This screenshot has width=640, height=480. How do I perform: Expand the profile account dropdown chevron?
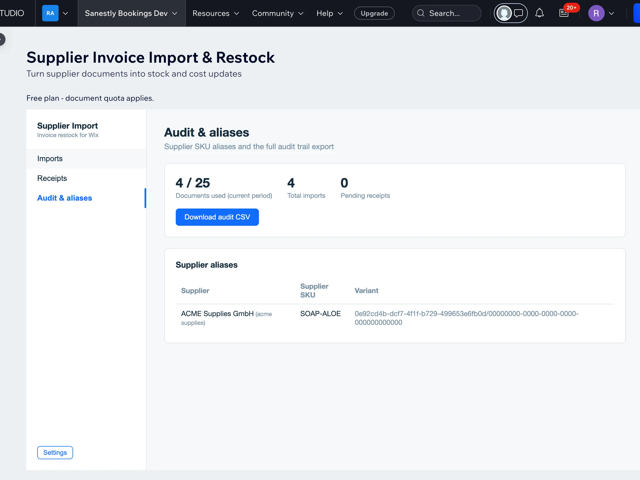tap(611, 13)
